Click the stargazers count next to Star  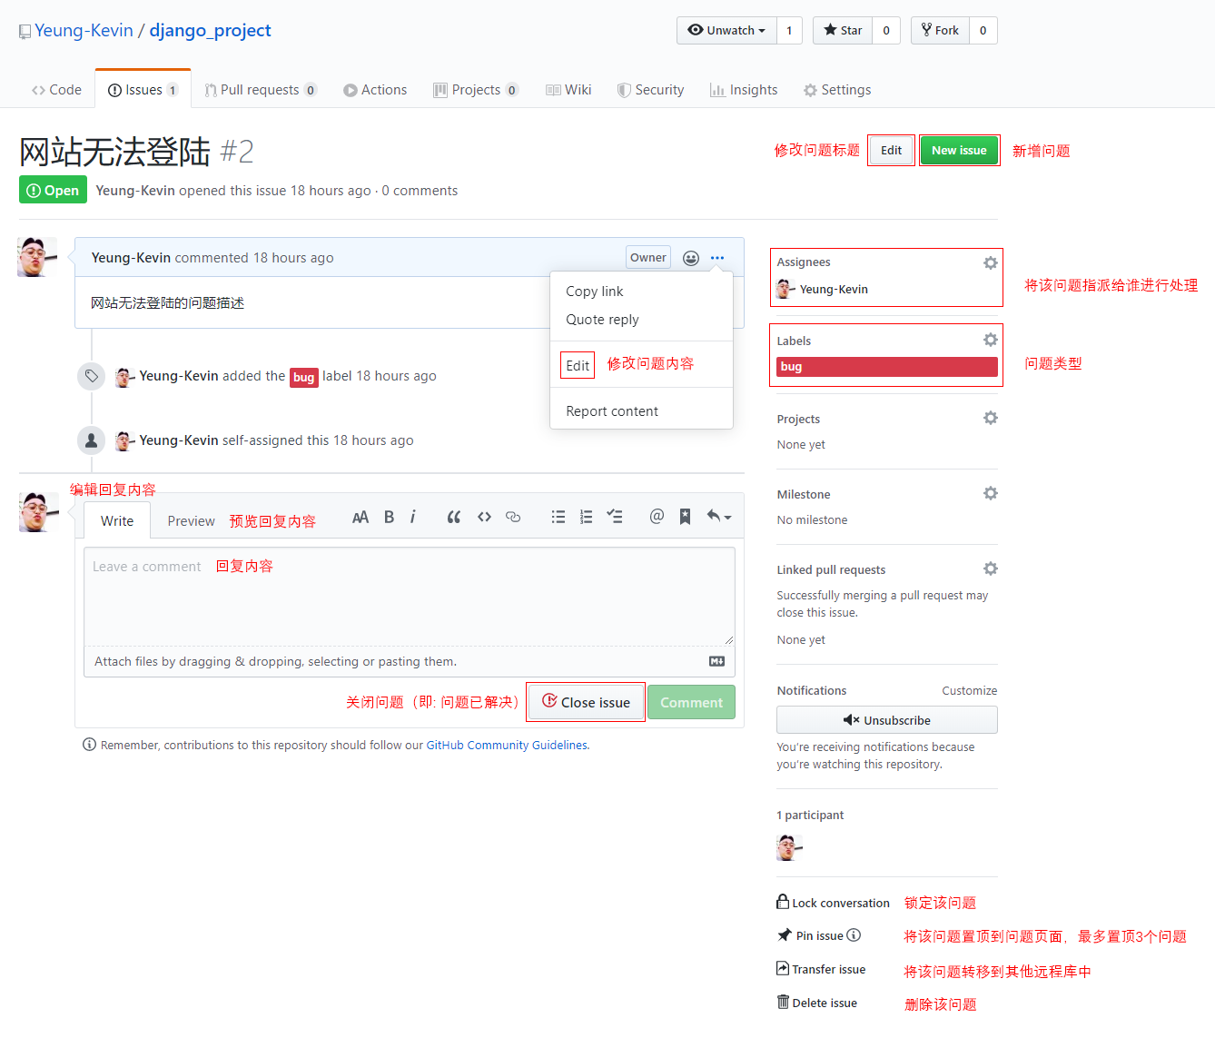(x=886, y=30)
